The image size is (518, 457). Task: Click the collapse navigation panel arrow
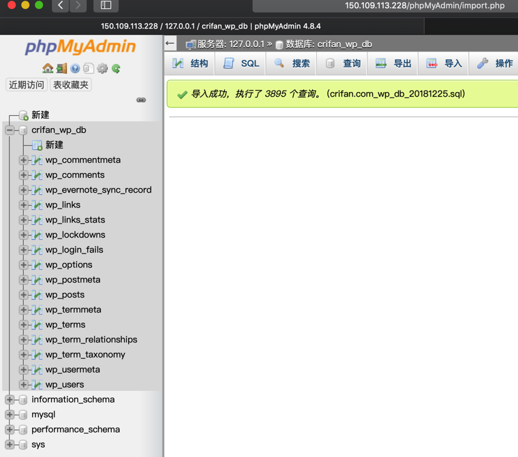tap(170, 44)
